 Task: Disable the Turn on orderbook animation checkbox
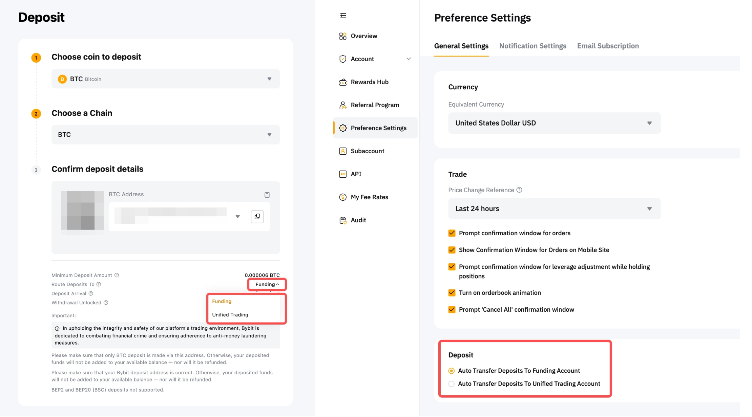[452, 293]
